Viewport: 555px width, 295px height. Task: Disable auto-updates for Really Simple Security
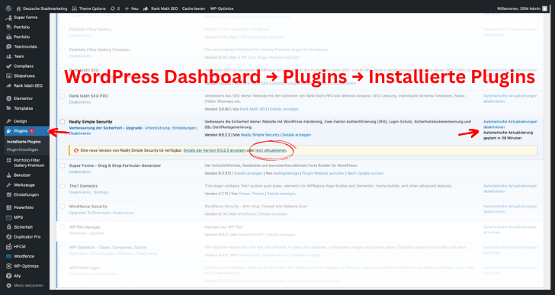click(x=510, y=124)
